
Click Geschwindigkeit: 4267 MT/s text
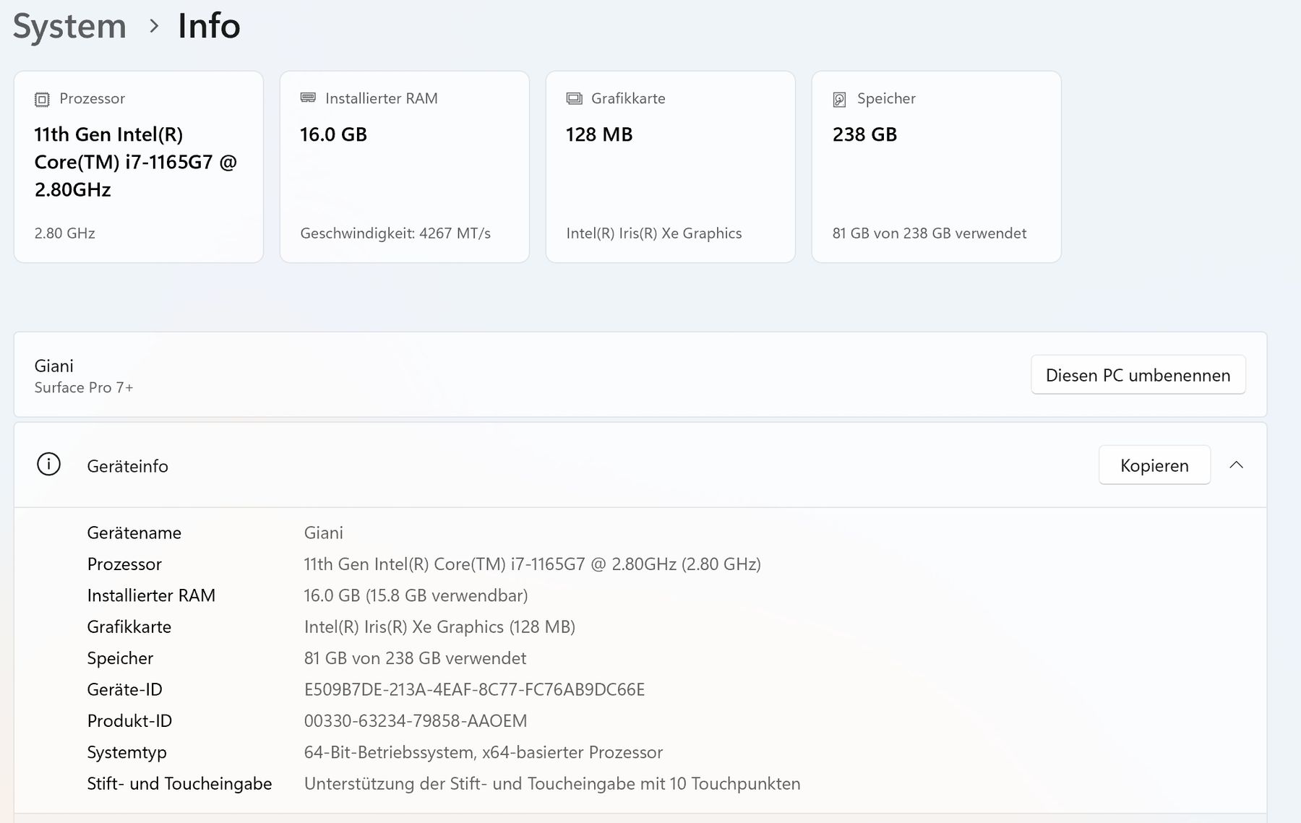coord(395,233)
